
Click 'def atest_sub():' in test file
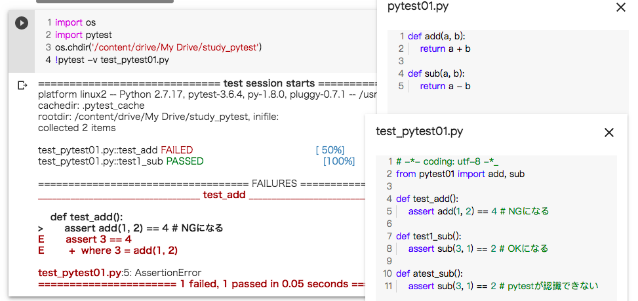coord(429,273)
